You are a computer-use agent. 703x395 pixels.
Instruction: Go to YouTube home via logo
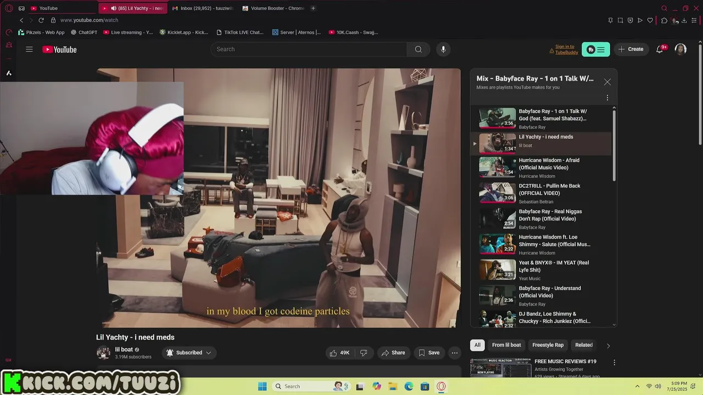(59, 49)
